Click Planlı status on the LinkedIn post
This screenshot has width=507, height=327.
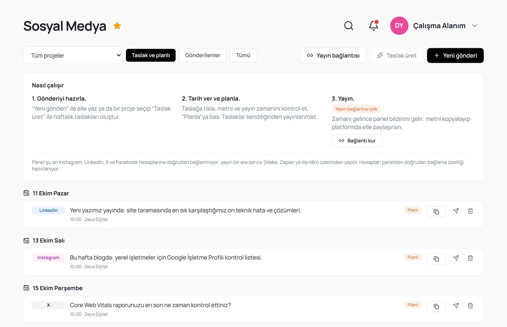click(413, 210)
